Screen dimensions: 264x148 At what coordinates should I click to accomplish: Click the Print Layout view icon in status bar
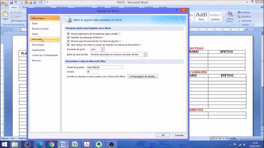(213, 139)
